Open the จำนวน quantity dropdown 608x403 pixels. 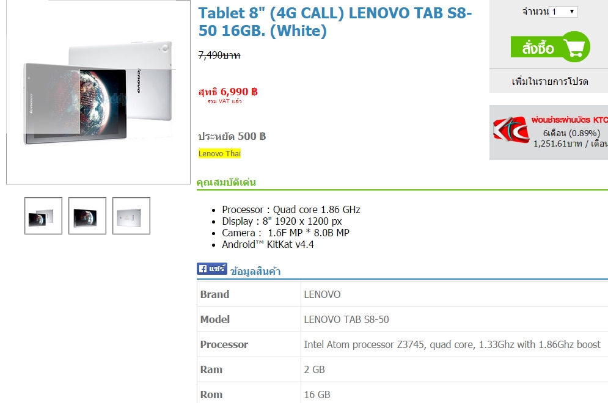563,12
